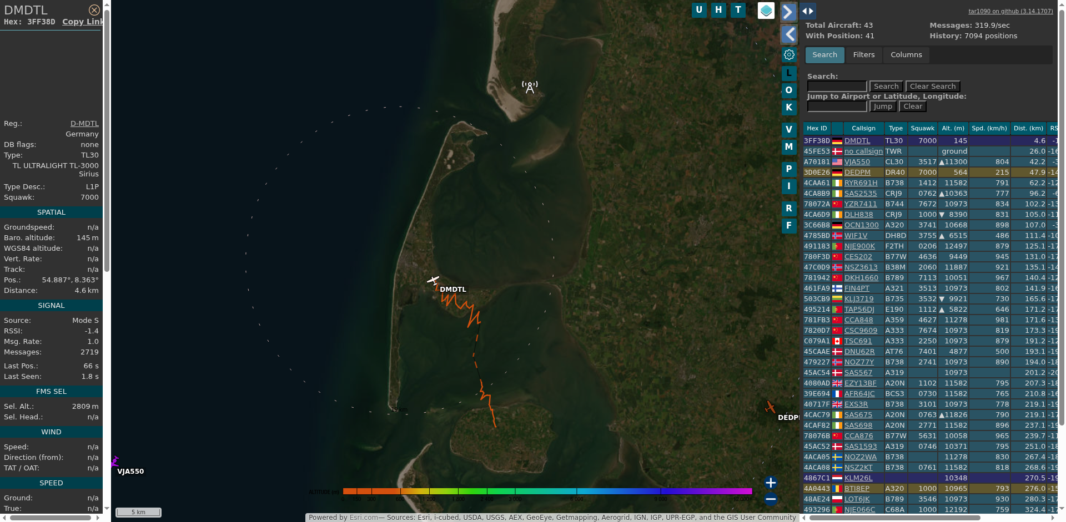
Task: Sort table by Spd. (km/h) column
Action: [989, 128]
